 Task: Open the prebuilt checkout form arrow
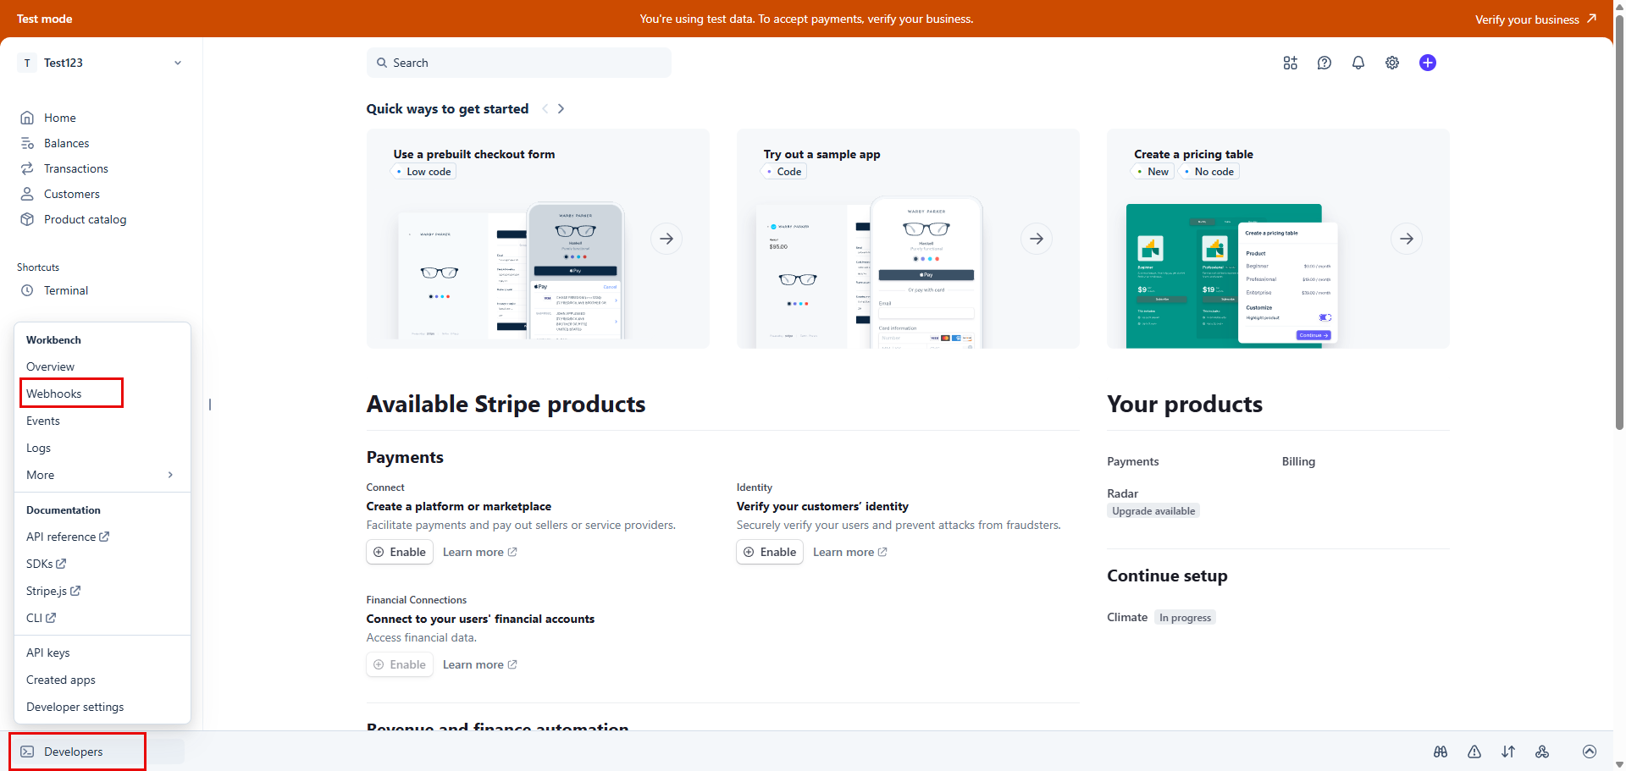[x=666, y=239]
